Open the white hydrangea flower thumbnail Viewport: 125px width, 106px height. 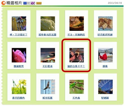48,24
